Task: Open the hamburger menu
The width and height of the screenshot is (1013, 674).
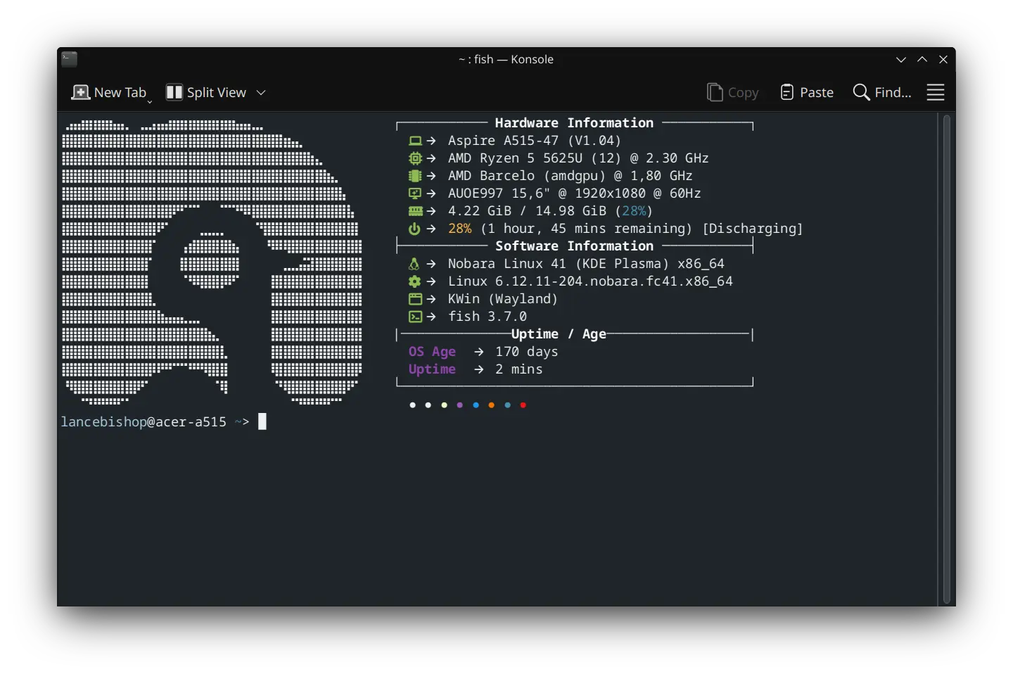Action: [936, 92]
